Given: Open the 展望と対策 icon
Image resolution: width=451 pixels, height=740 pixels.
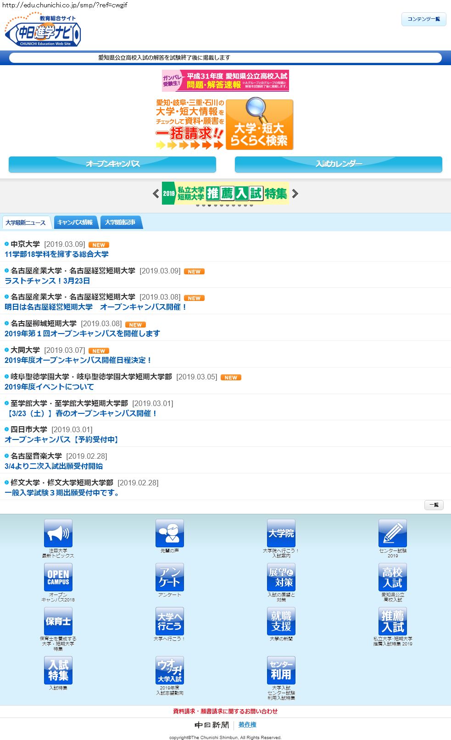Looking at the screenshot, I should (x=281, y=577).
